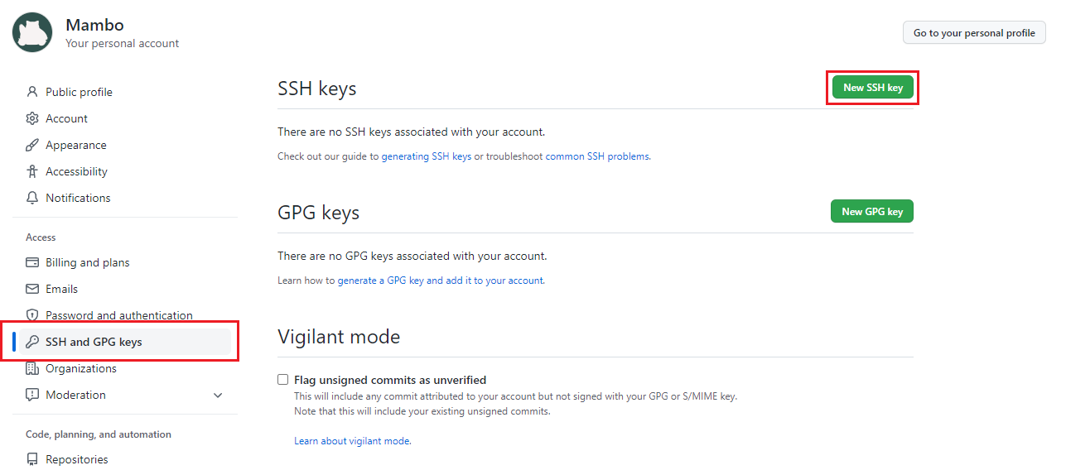The image size is (1066, 470).
Task: Open the generating SSH keys guide
Action: pos(426,156)
